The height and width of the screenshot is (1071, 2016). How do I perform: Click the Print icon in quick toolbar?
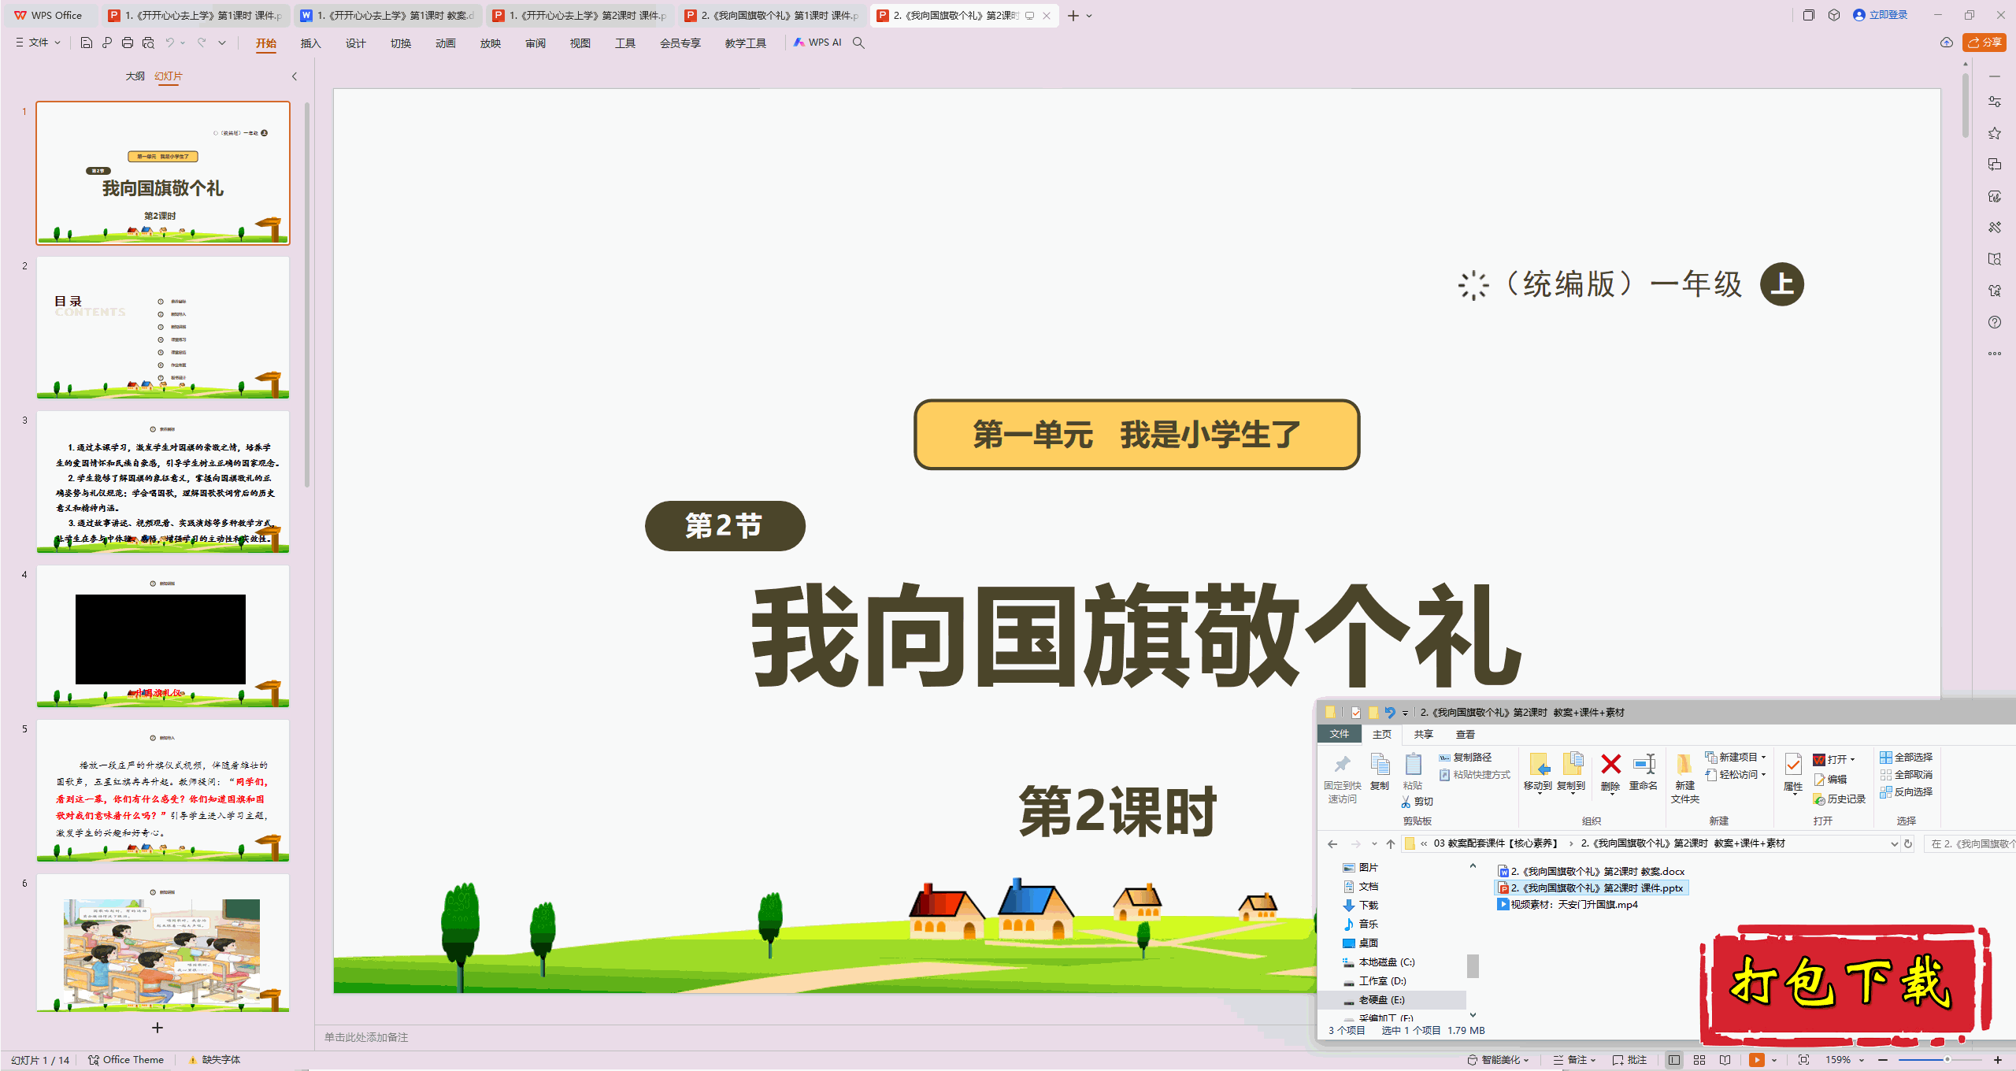(x=128, y=43)
